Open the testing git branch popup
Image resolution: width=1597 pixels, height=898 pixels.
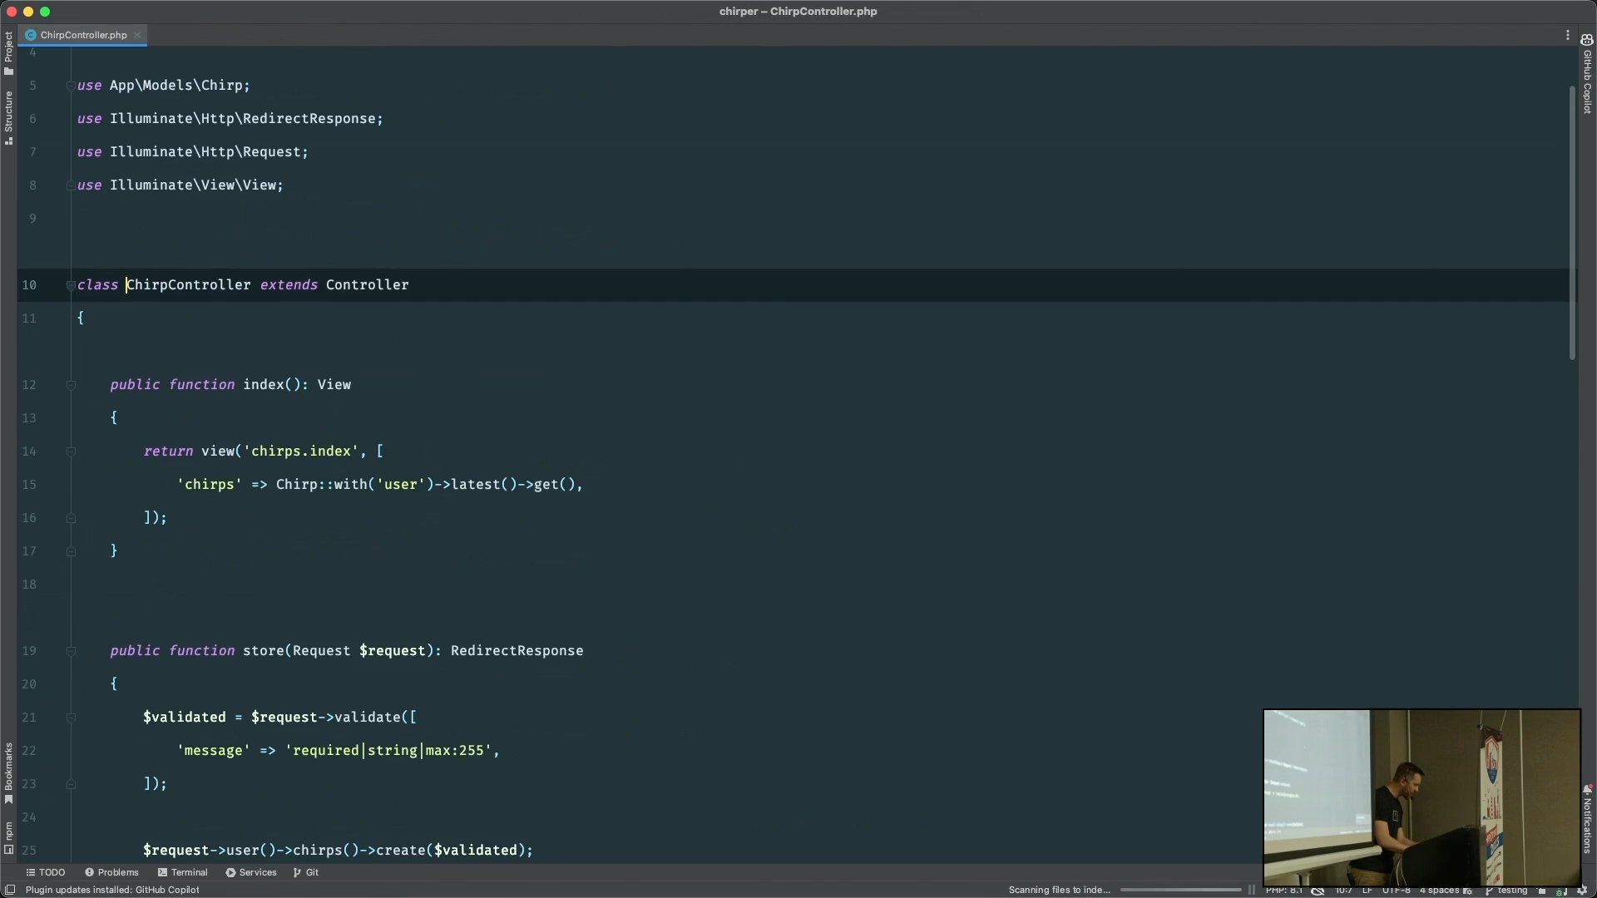[1506, 890]
